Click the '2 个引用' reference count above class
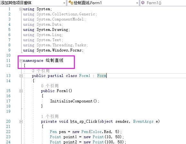The image size is (186, 144). 41,71
